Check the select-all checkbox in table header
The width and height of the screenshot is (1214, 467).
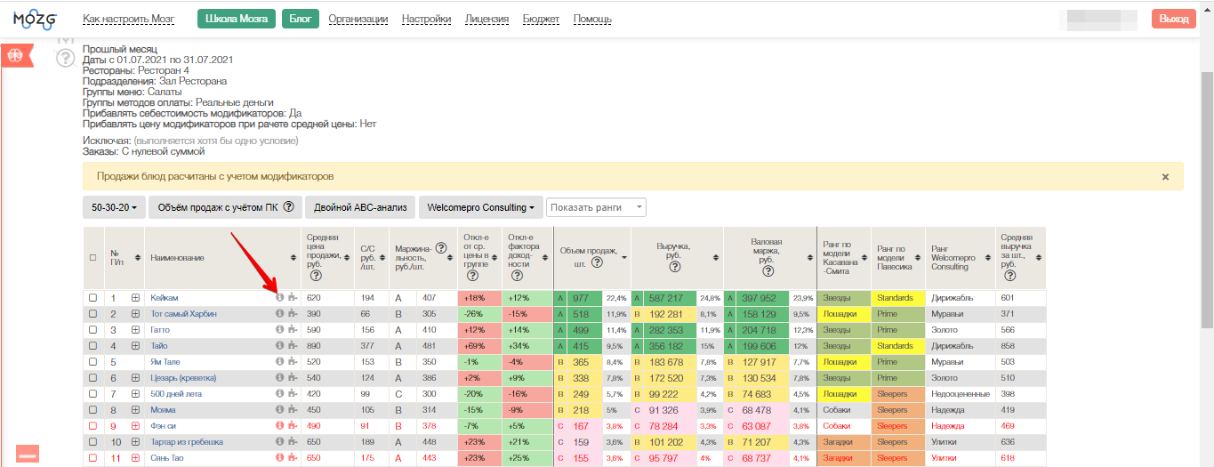[93, 258]
